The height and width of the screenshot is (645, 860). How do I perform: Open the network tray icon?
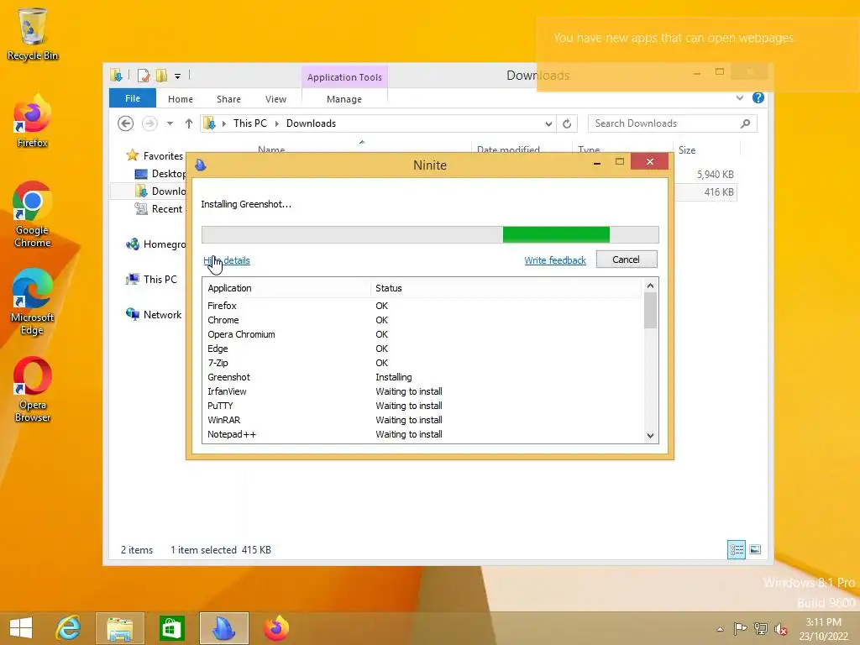761,628
